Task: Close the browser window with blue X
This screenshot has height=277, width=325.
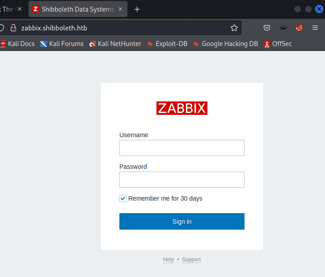Action: click(x=319, y=9)
